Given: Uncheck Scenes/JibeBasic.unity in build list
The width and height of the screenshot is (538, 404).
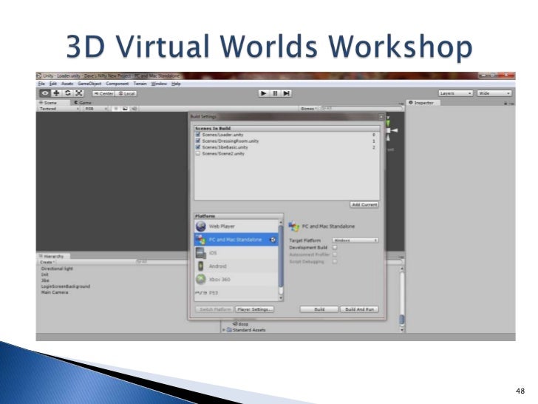Looking at the screenshot, I should click(x=197, y=147).
